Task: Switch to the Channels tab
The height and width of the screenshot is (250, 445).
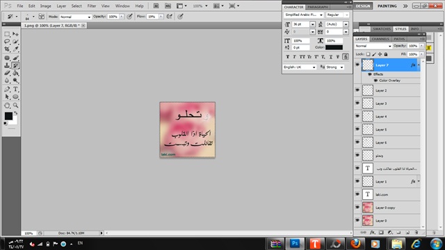Action: (x=380, y=39)
